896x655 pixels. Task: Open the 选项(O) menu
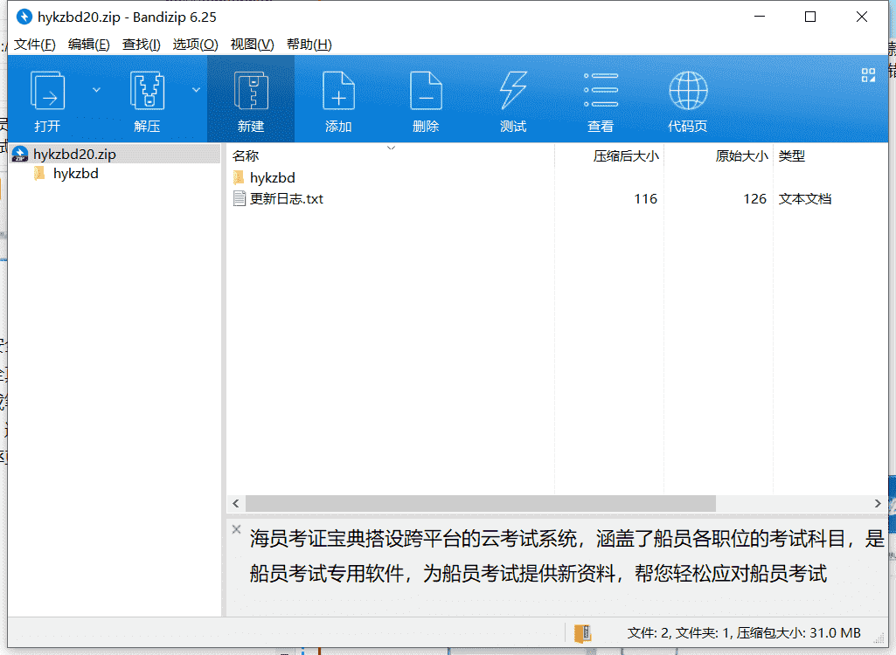(196, 45)
